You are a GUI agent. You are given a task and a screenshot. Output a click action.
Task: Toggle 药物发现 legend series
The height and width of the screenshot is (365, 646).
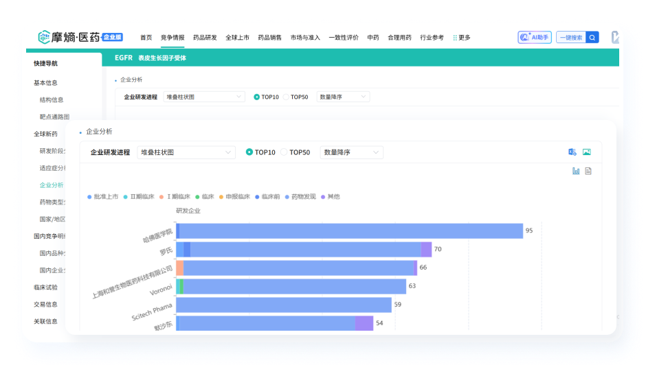(300, 197)
